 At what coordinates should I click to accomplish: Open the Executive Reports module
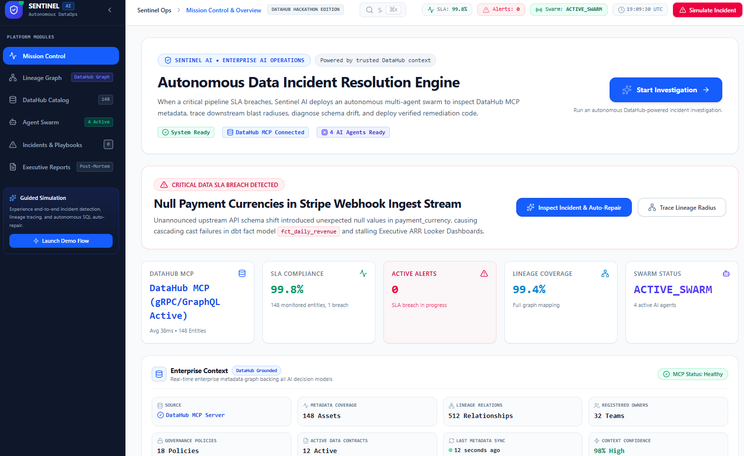[61, 167]
